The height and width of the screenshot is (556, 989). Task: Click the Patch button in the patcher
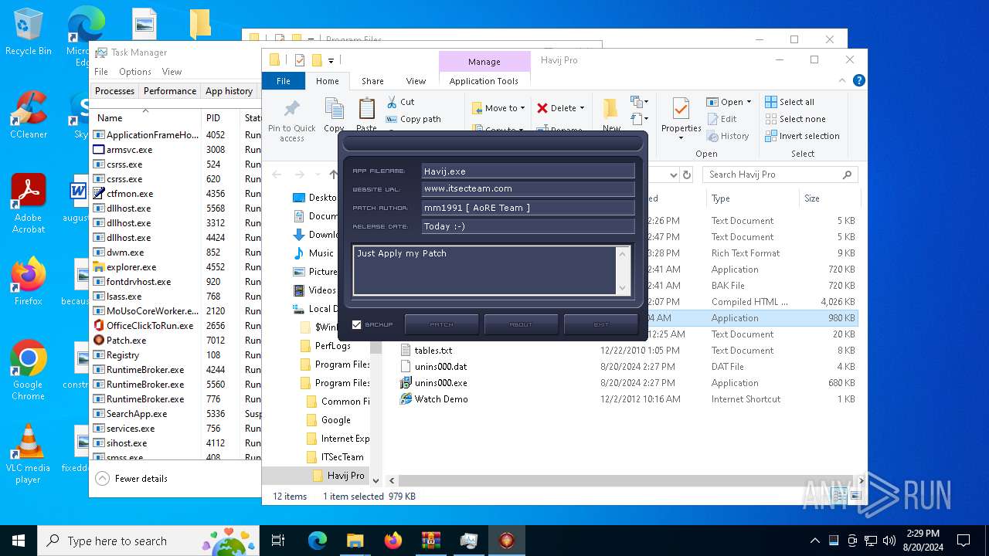click(x=441, y=324)
